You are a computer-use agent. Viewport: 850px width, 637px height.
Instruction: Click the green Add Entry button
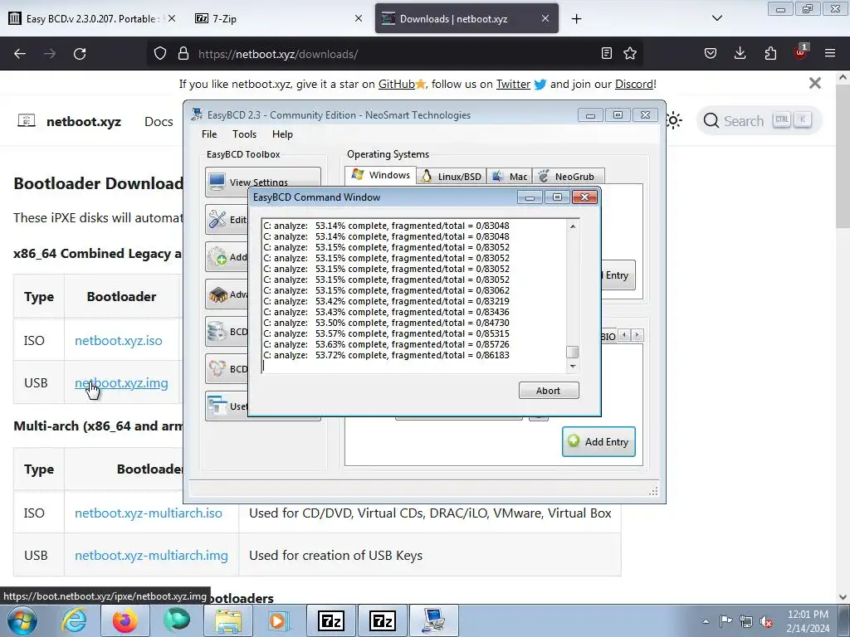coord(598,441)
